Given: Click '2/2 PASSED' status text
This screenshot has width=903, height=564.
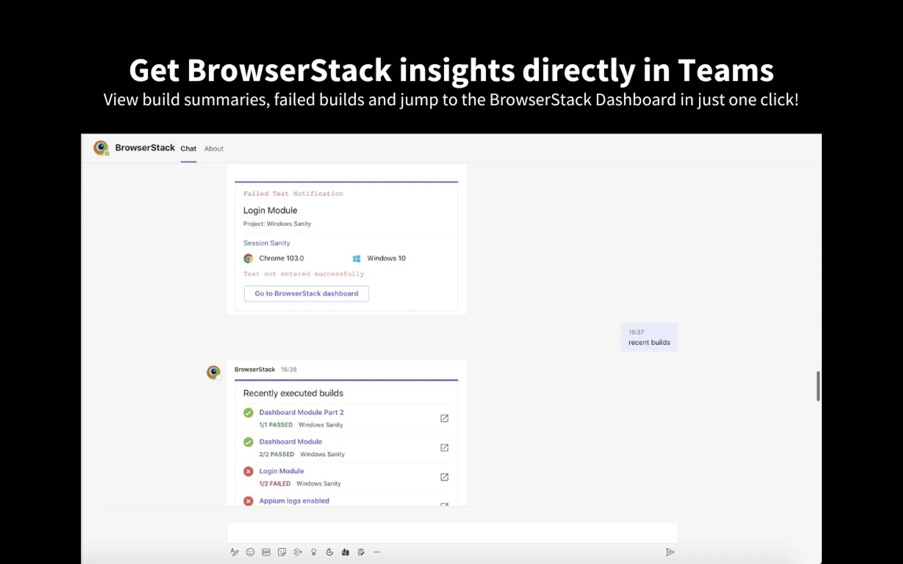Looking at the screenshot, I should (x=277, y=455).
